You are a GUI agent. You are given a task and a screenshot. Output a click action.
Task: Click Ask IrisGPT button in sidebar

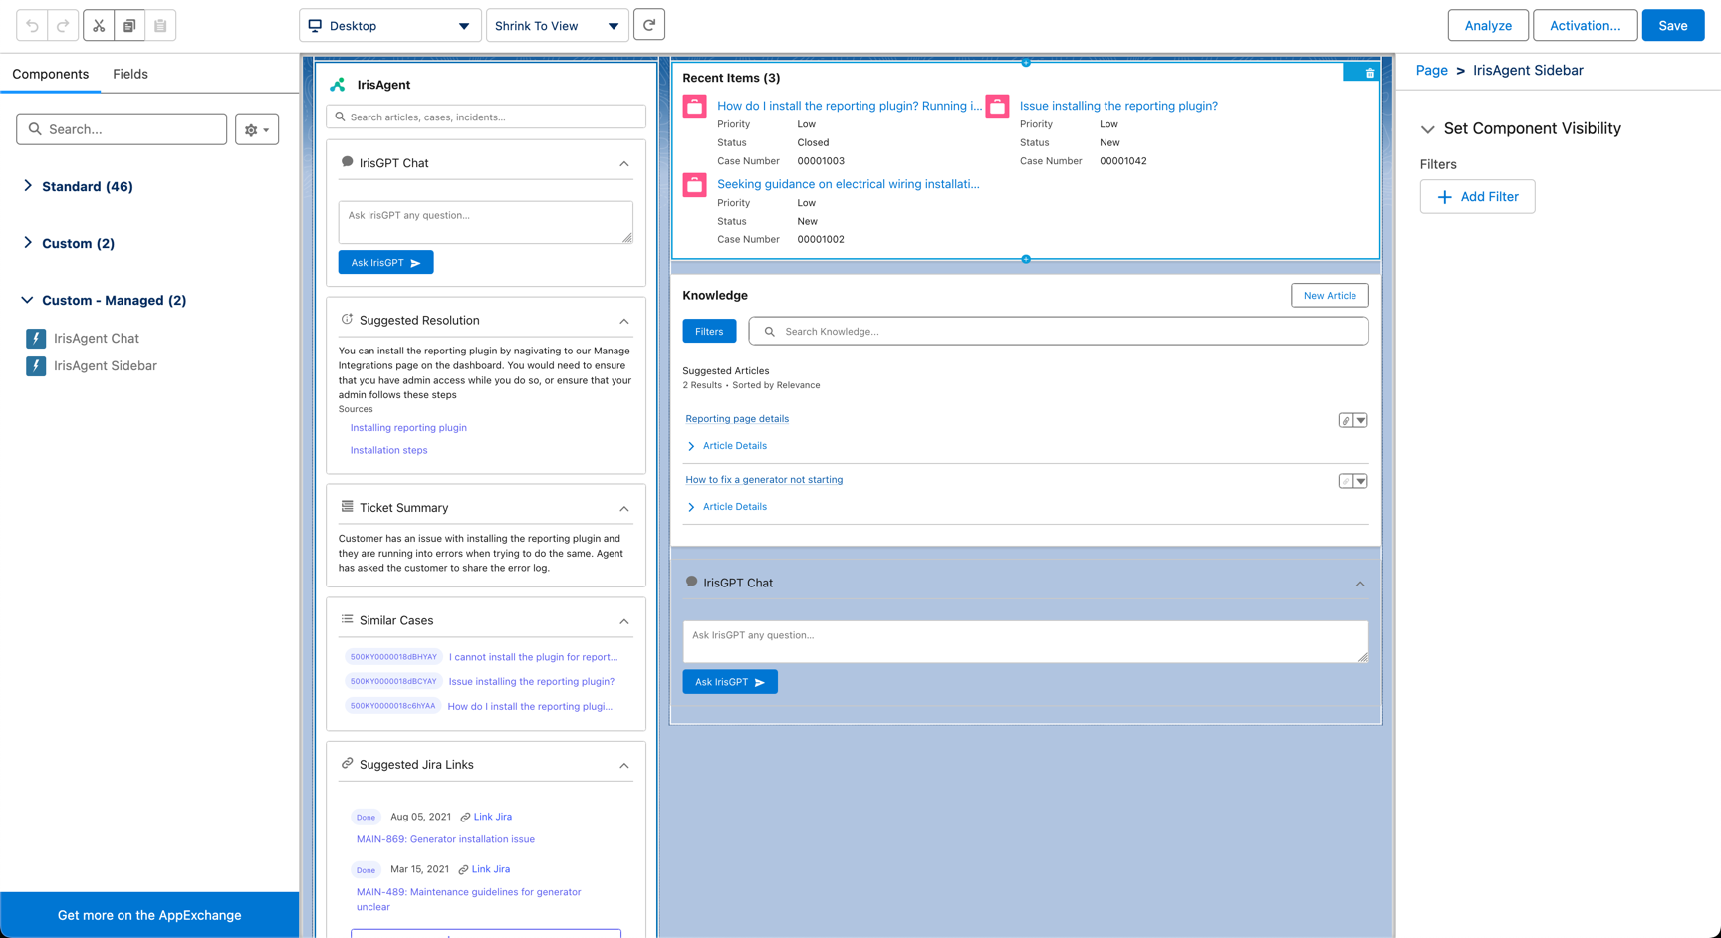[385, 262]
